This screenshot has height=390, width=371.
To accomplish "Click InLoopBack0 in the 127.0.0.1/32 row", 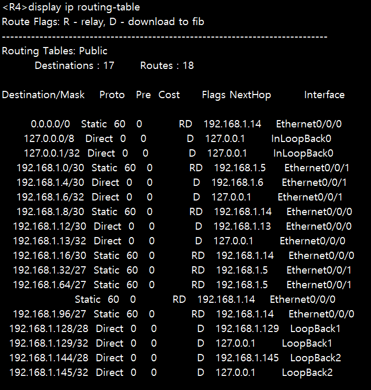I will [x=303, y=153].
